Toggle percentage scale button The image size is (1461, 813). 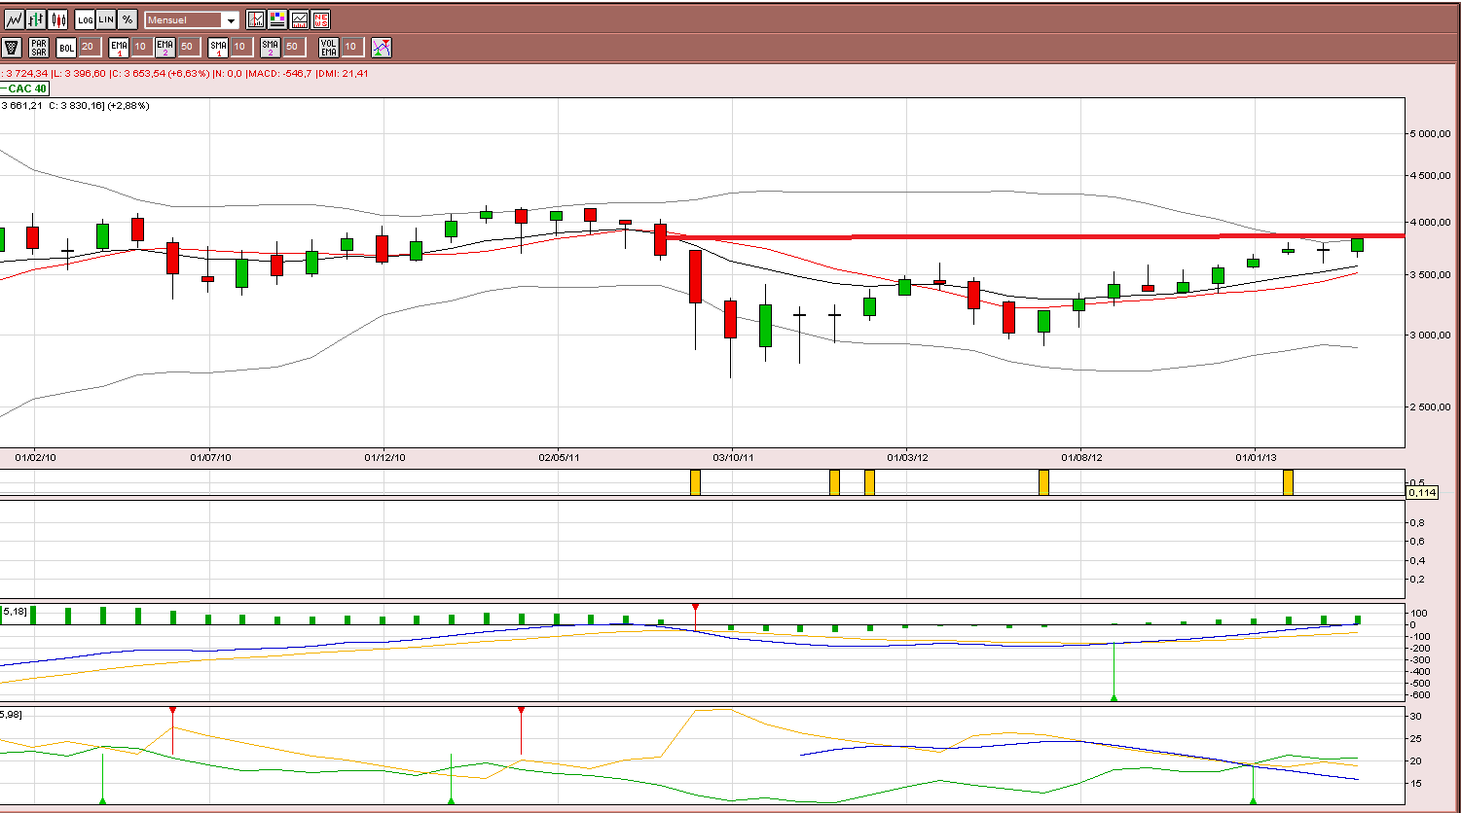click(x=128, y=19)
